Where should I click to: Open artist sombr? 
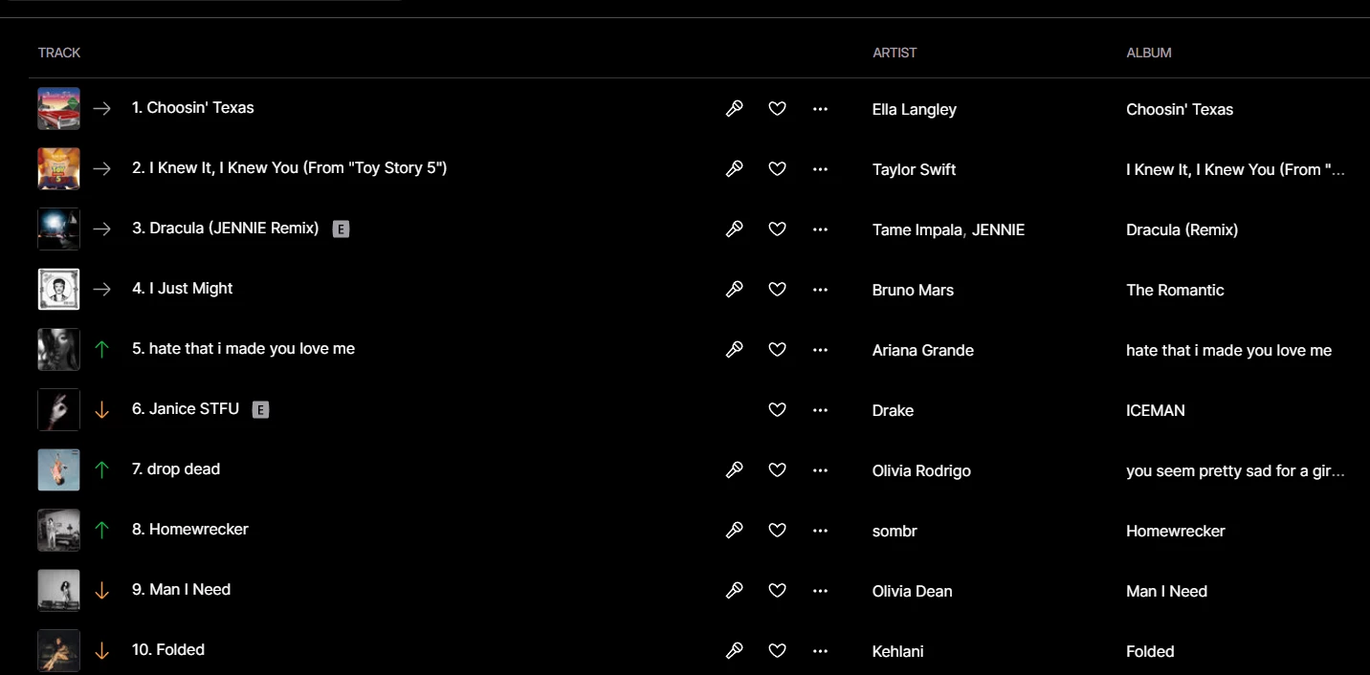(x=895, y=532)
